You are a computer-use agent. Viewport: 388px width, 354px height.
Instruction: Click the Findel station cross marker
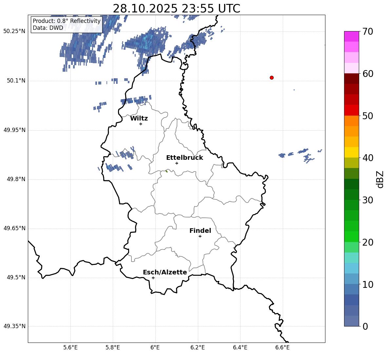[x=200, y=236]
